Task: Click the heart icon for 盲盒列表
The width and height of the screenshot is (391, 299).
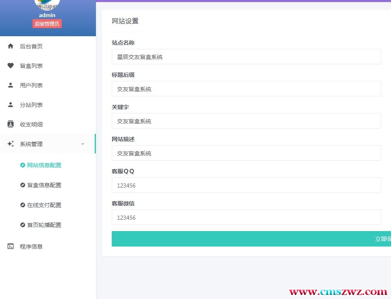Action: click(11, 66)
